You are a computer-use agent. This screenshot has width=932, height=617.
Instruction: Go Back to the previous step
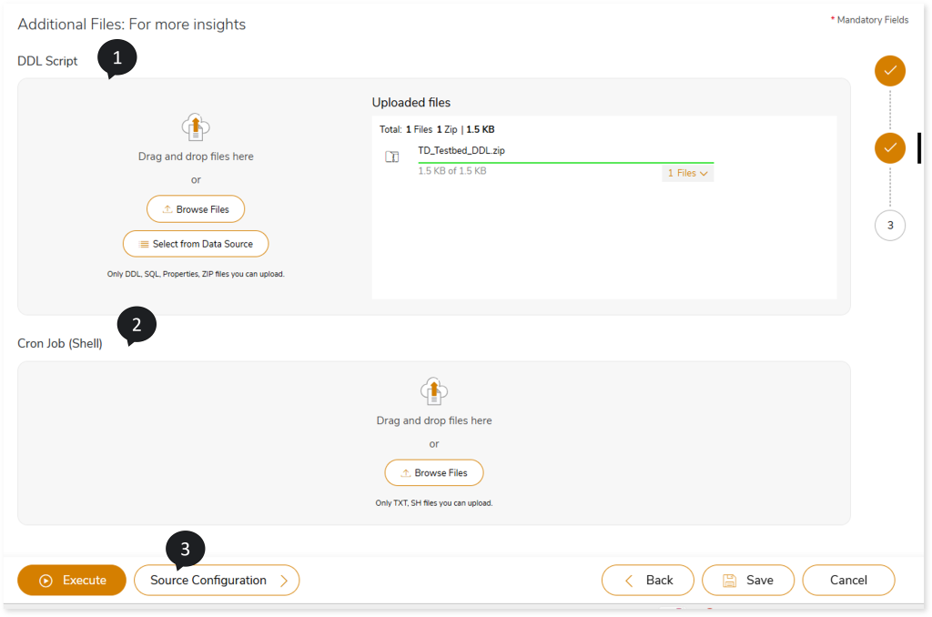click(648, 581)
